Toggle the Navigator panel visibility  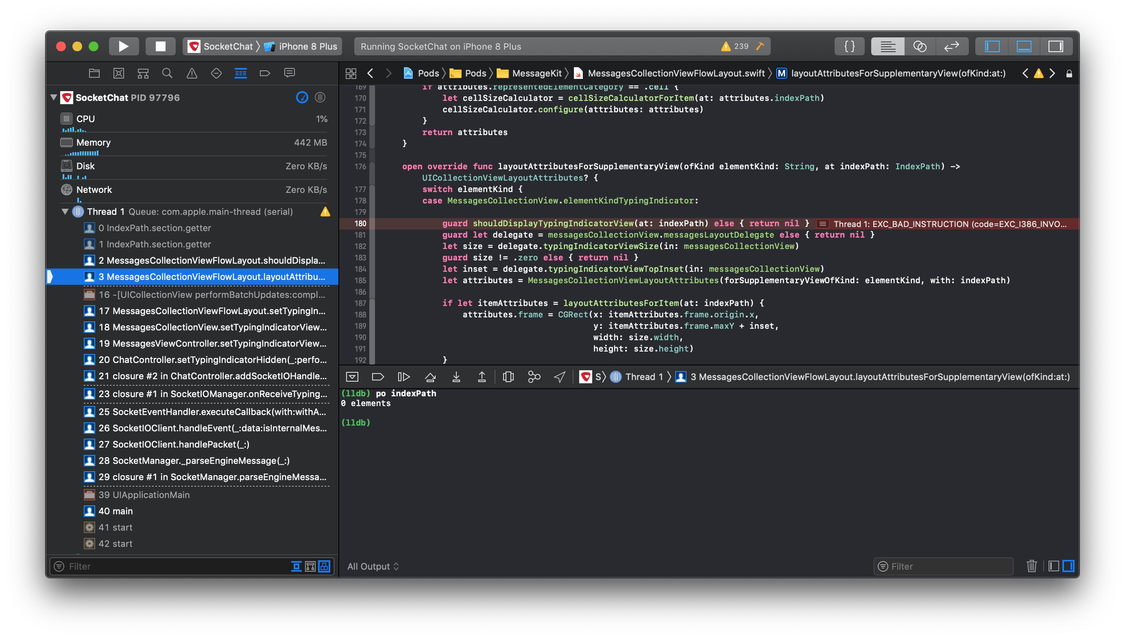point(992,46)
